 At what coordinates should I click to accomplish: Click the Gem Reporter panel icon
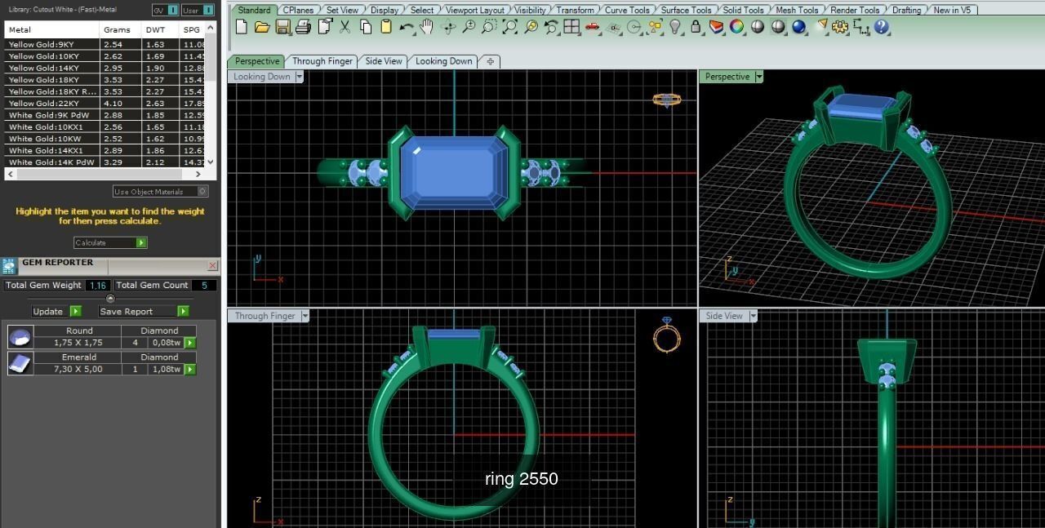[x=9, y=266]
